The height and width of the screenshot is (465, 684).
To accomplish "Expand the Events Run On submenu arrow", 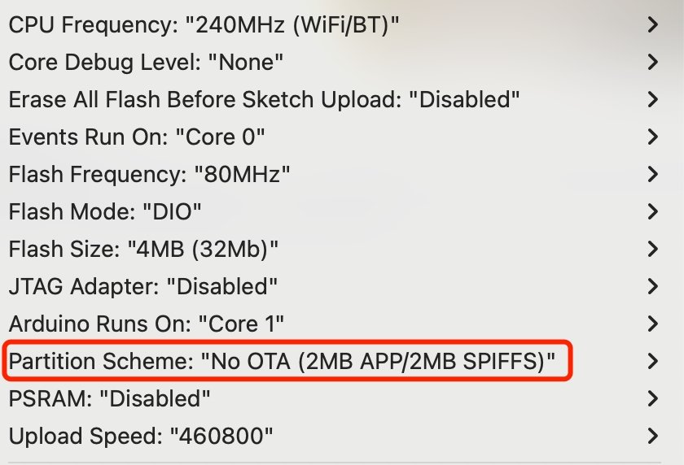I will [652, 137].
